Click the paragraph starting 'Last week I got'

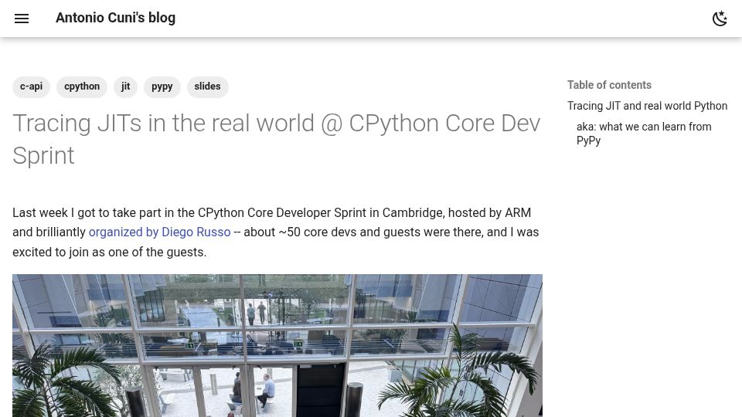tap(277, 232)
